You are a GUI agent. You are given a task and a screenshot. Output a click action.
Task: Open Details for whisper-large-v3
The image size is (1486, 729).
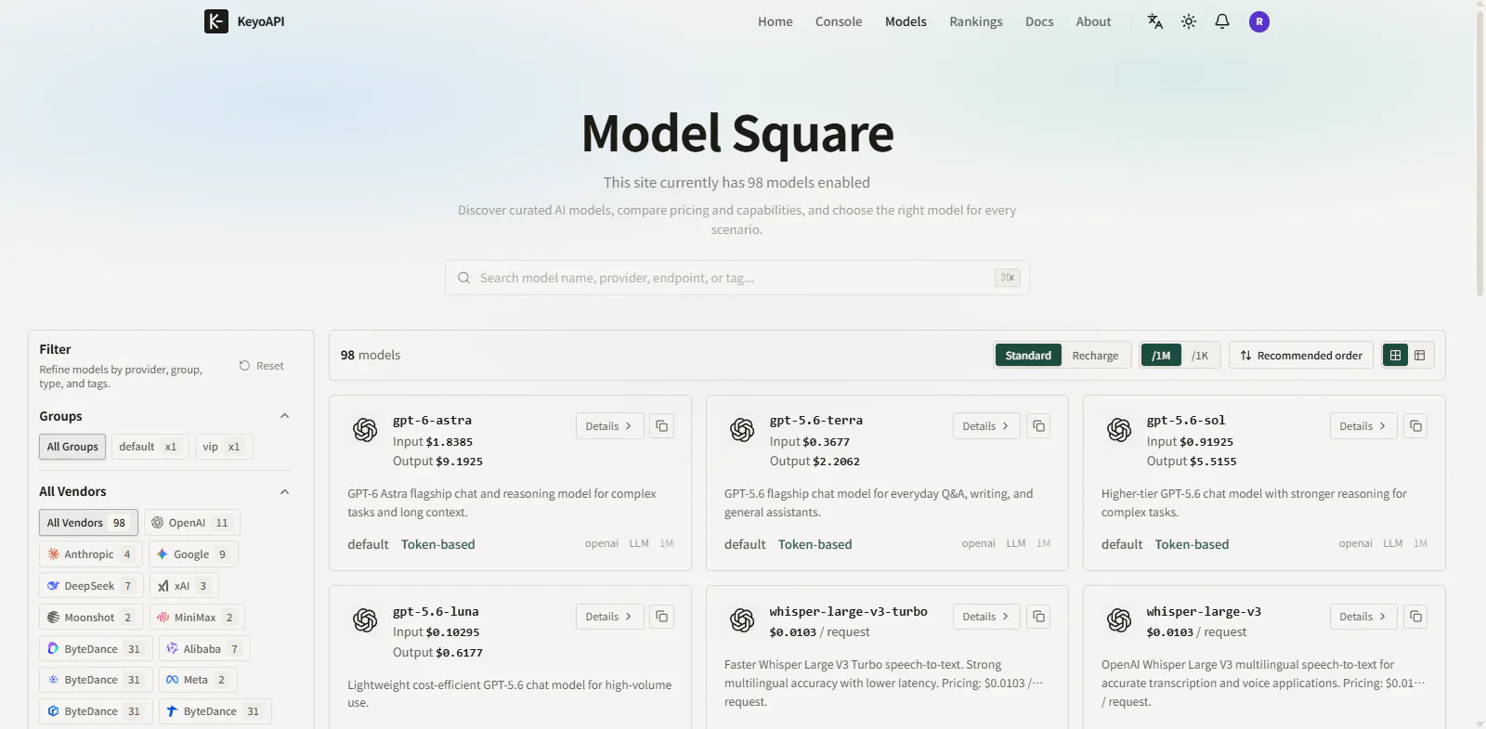click(1363, 617)
